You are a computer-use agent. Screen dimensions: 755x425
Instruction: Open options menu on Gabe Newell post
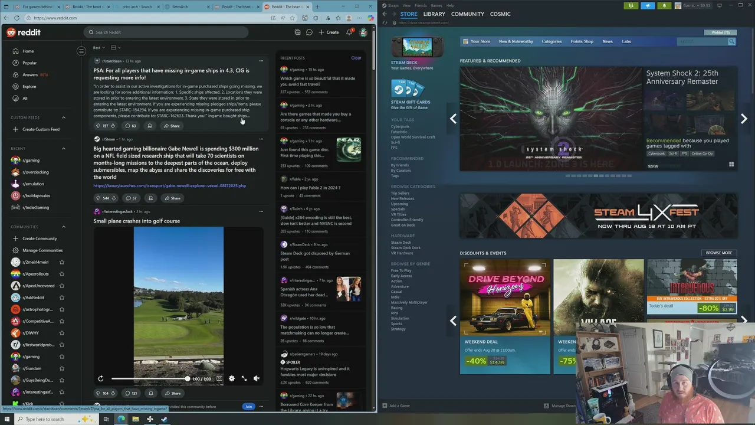click(x=261, y=139)
